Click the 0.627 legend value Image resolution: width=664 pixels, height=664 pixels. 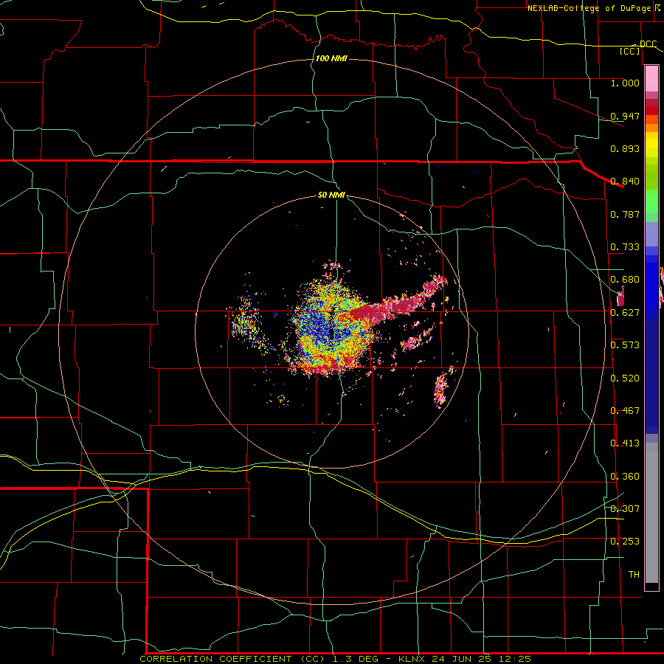pos(625,313)
